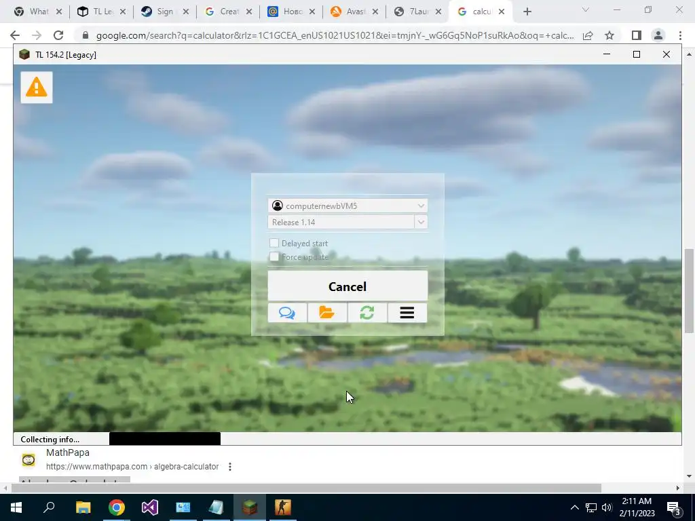The image size is (695, 521).
Task: Click the Cancel button in launcher
Action: [347, 286]
